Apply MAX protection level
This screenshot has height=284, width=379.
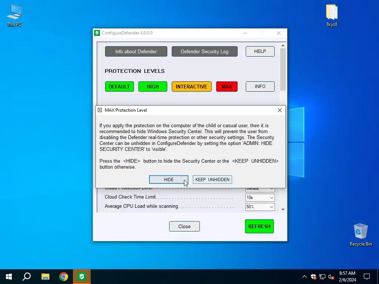(227, 87)
